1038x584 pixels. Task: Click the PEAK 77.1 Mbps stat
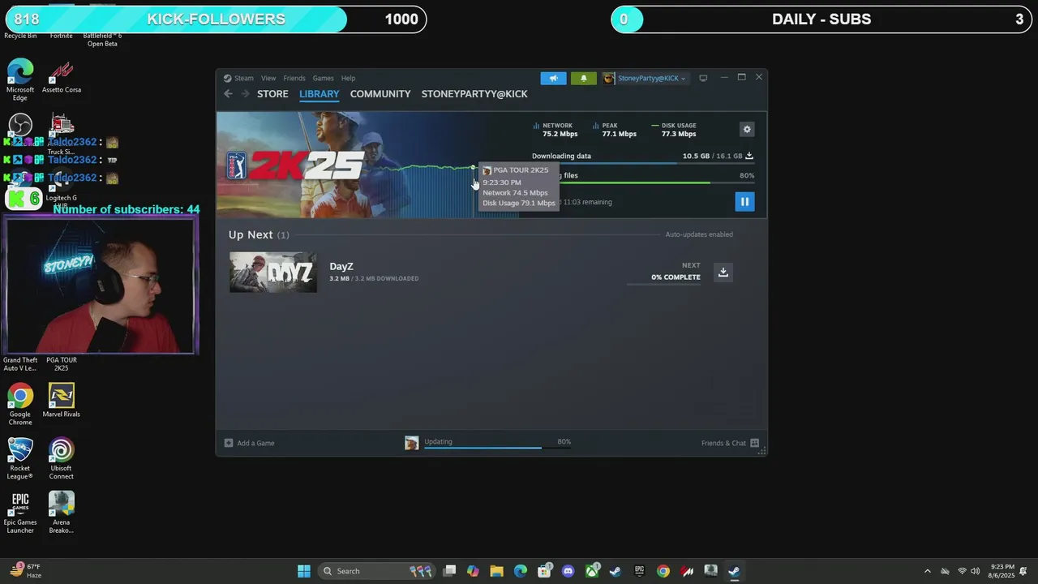pos(615,130)
